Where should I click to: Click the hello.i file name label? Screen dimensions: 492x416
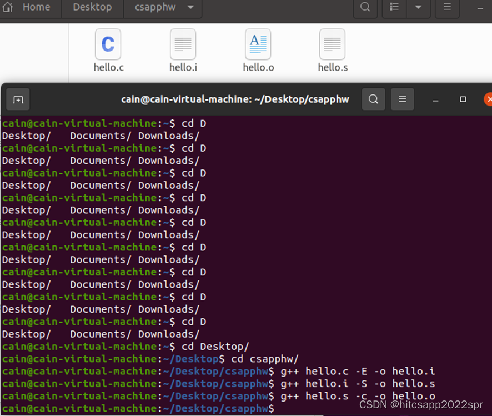[183, 67]
